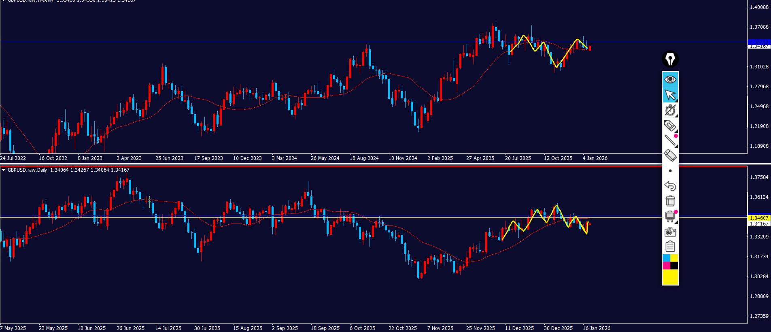Open the whiteboard easel tool
Viewport: 771px width, 332px height.
pos(670,216)
